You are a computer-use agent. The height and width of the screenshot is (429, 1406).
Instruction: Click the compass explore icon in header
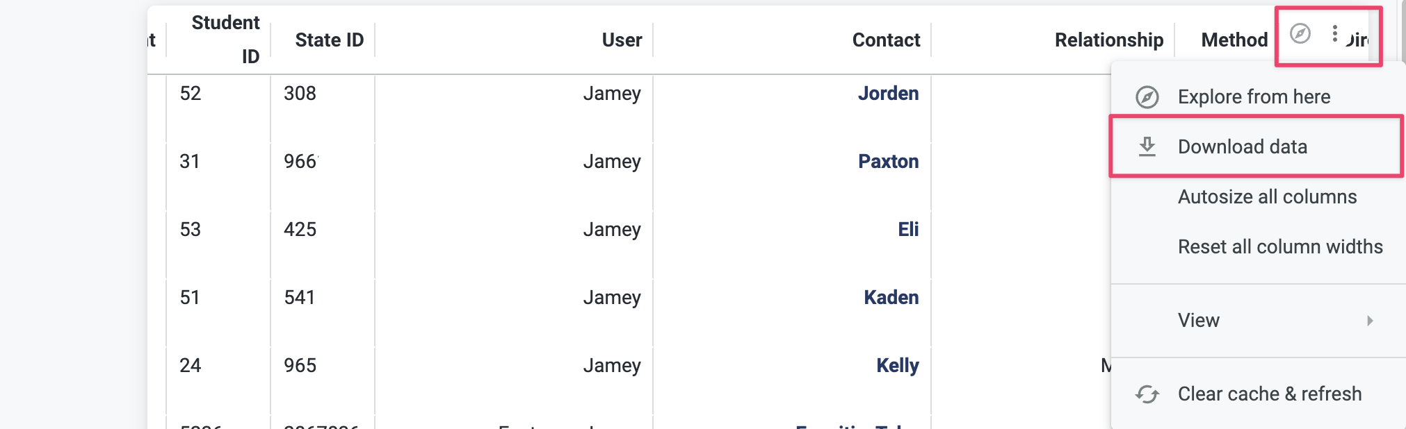pyautogui.click(x=1300, y=33)
